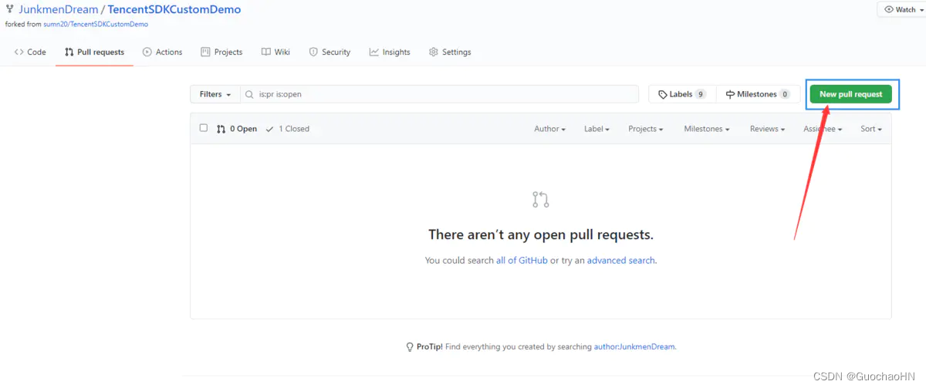Follow the all of GitHub link
Image resolution: width=926 pixels, height=388 pixels.
[x=522, y=261]
